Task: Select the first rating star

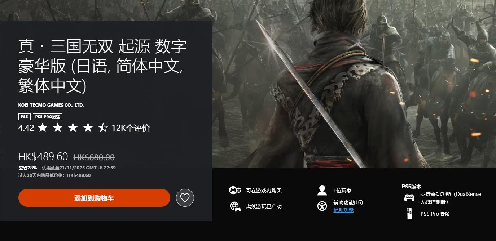Action: [43, 128]
